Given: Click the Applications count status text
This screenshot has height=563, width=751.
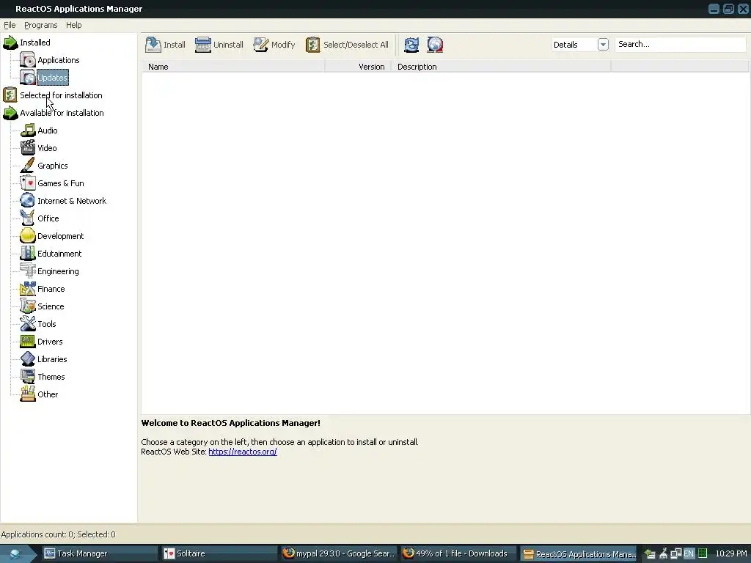Looking at the screenshot, I should pos(59,534).
